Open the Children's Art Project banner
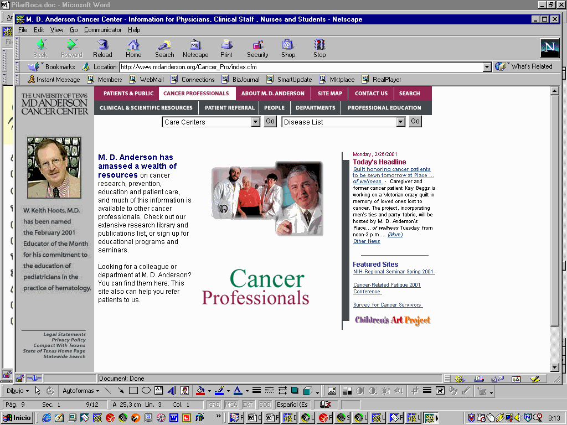Image resolution: width=567 pixels, height=425 pixels. (x=393, y=320)
